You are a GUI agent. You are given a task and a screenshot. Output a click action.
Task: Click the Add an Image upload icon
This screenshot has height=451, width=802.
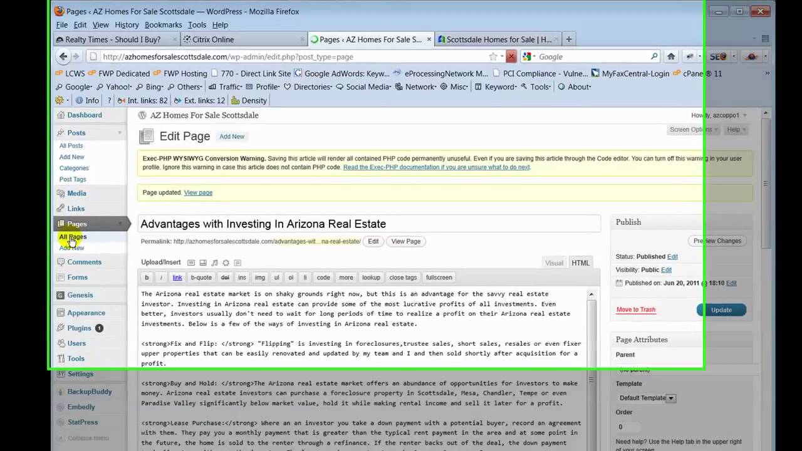click(191, 263)
